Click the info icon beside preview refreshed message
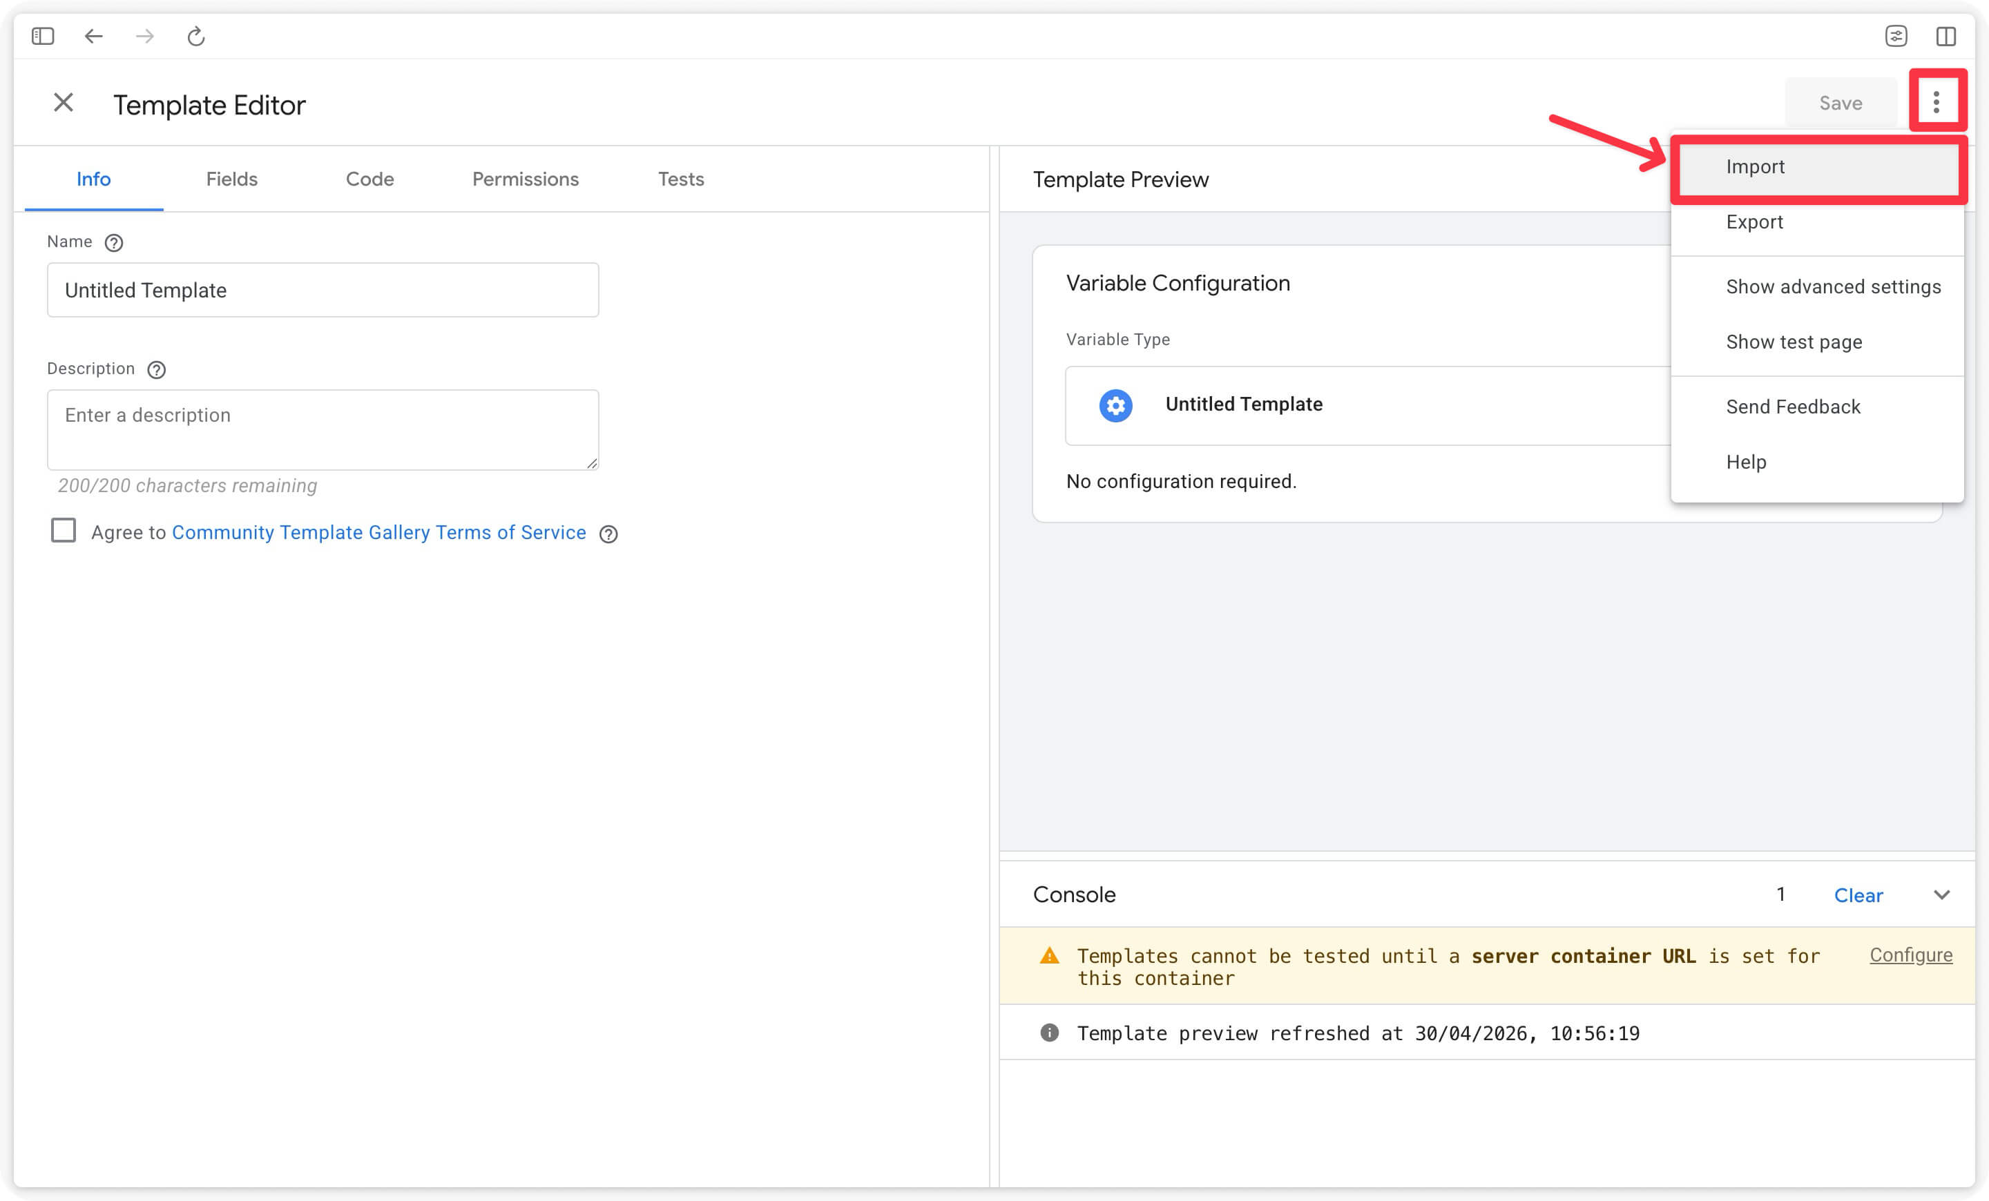 tap(1049, 1033)
